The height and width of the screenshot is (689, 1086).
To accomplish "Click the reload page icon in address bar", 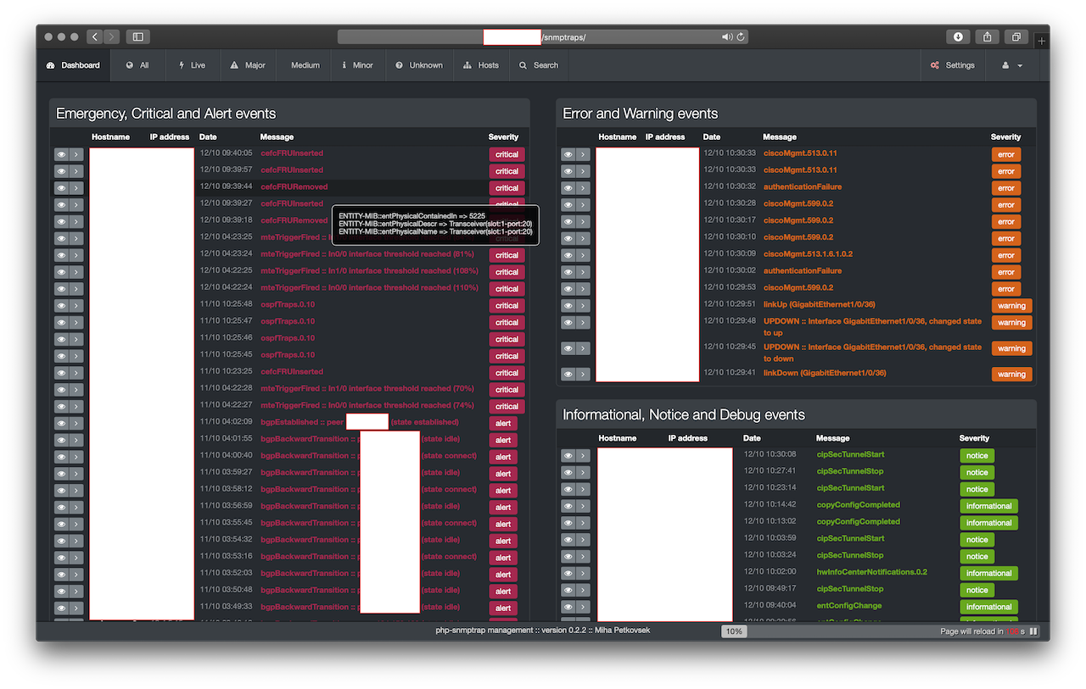I will click(741, 36).
